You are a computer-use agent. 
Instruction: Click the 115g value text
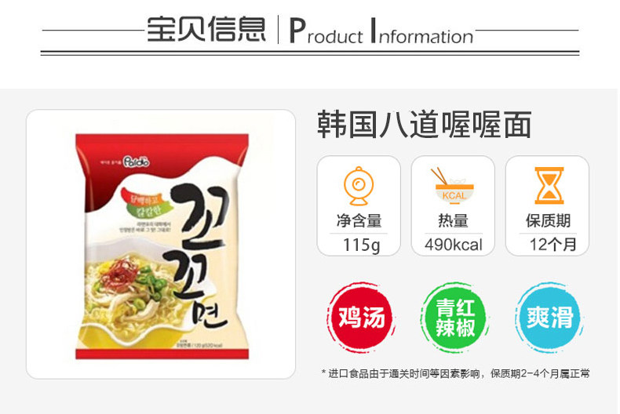point(361,245)
